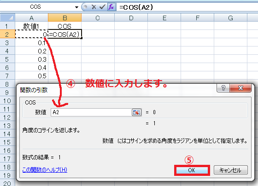Click cell containing 0.1
Viewport: 258px width, 186px height.
click(x=32, y=43)
